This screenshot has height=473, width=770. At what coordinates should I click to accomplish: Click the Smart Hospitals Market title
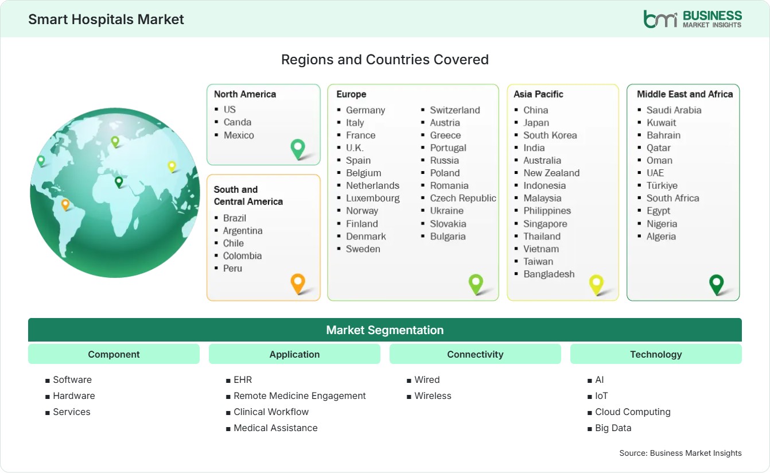click(106, 19)
